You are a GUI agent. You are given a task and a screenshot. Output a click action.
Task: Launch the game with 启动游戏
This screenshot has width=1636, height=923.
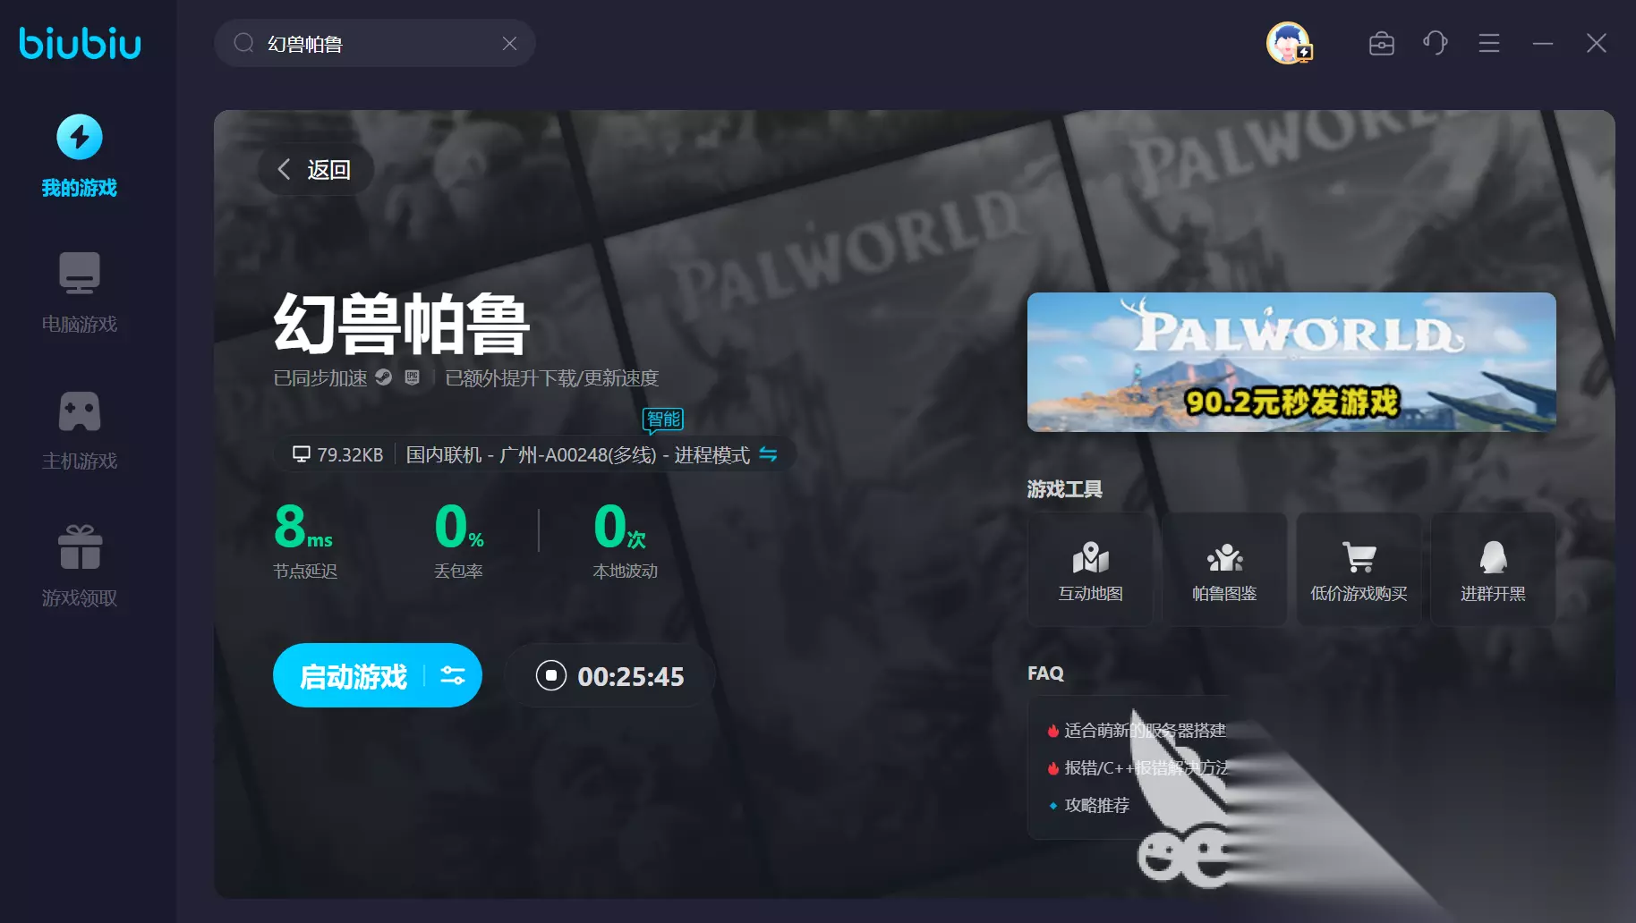354,676
